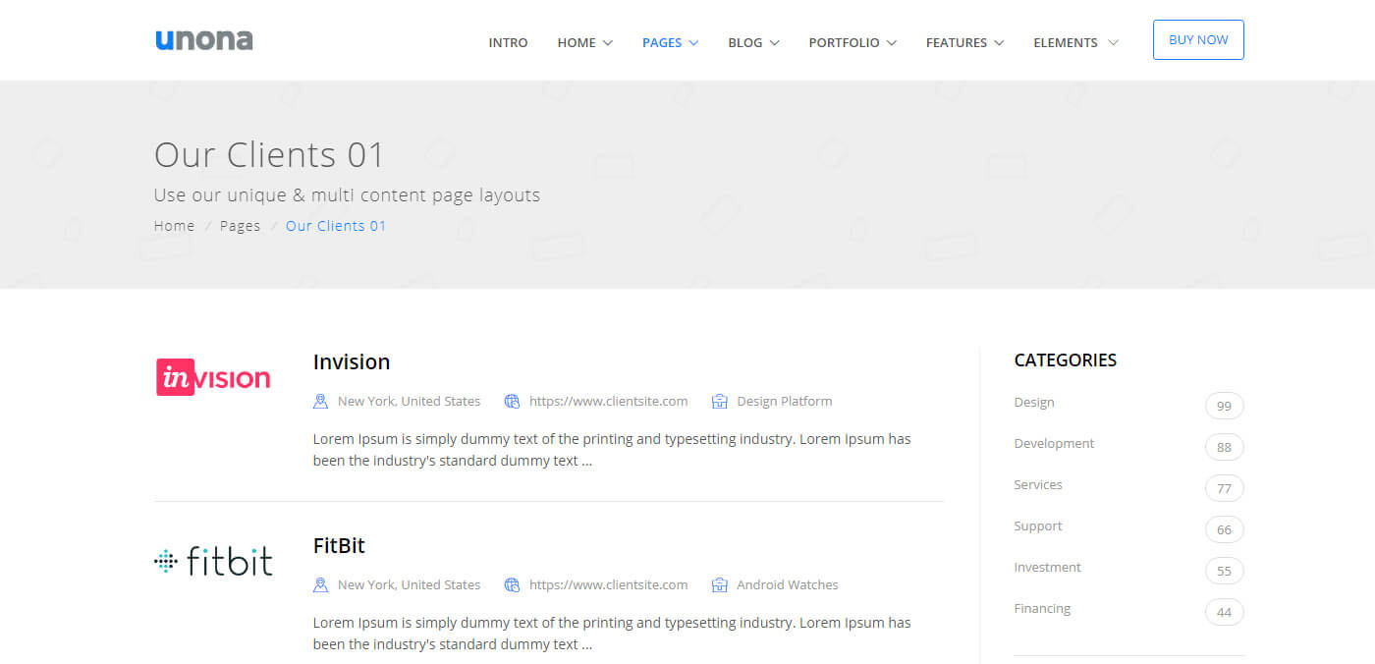Select the Development category

[x=1054, y=443]
